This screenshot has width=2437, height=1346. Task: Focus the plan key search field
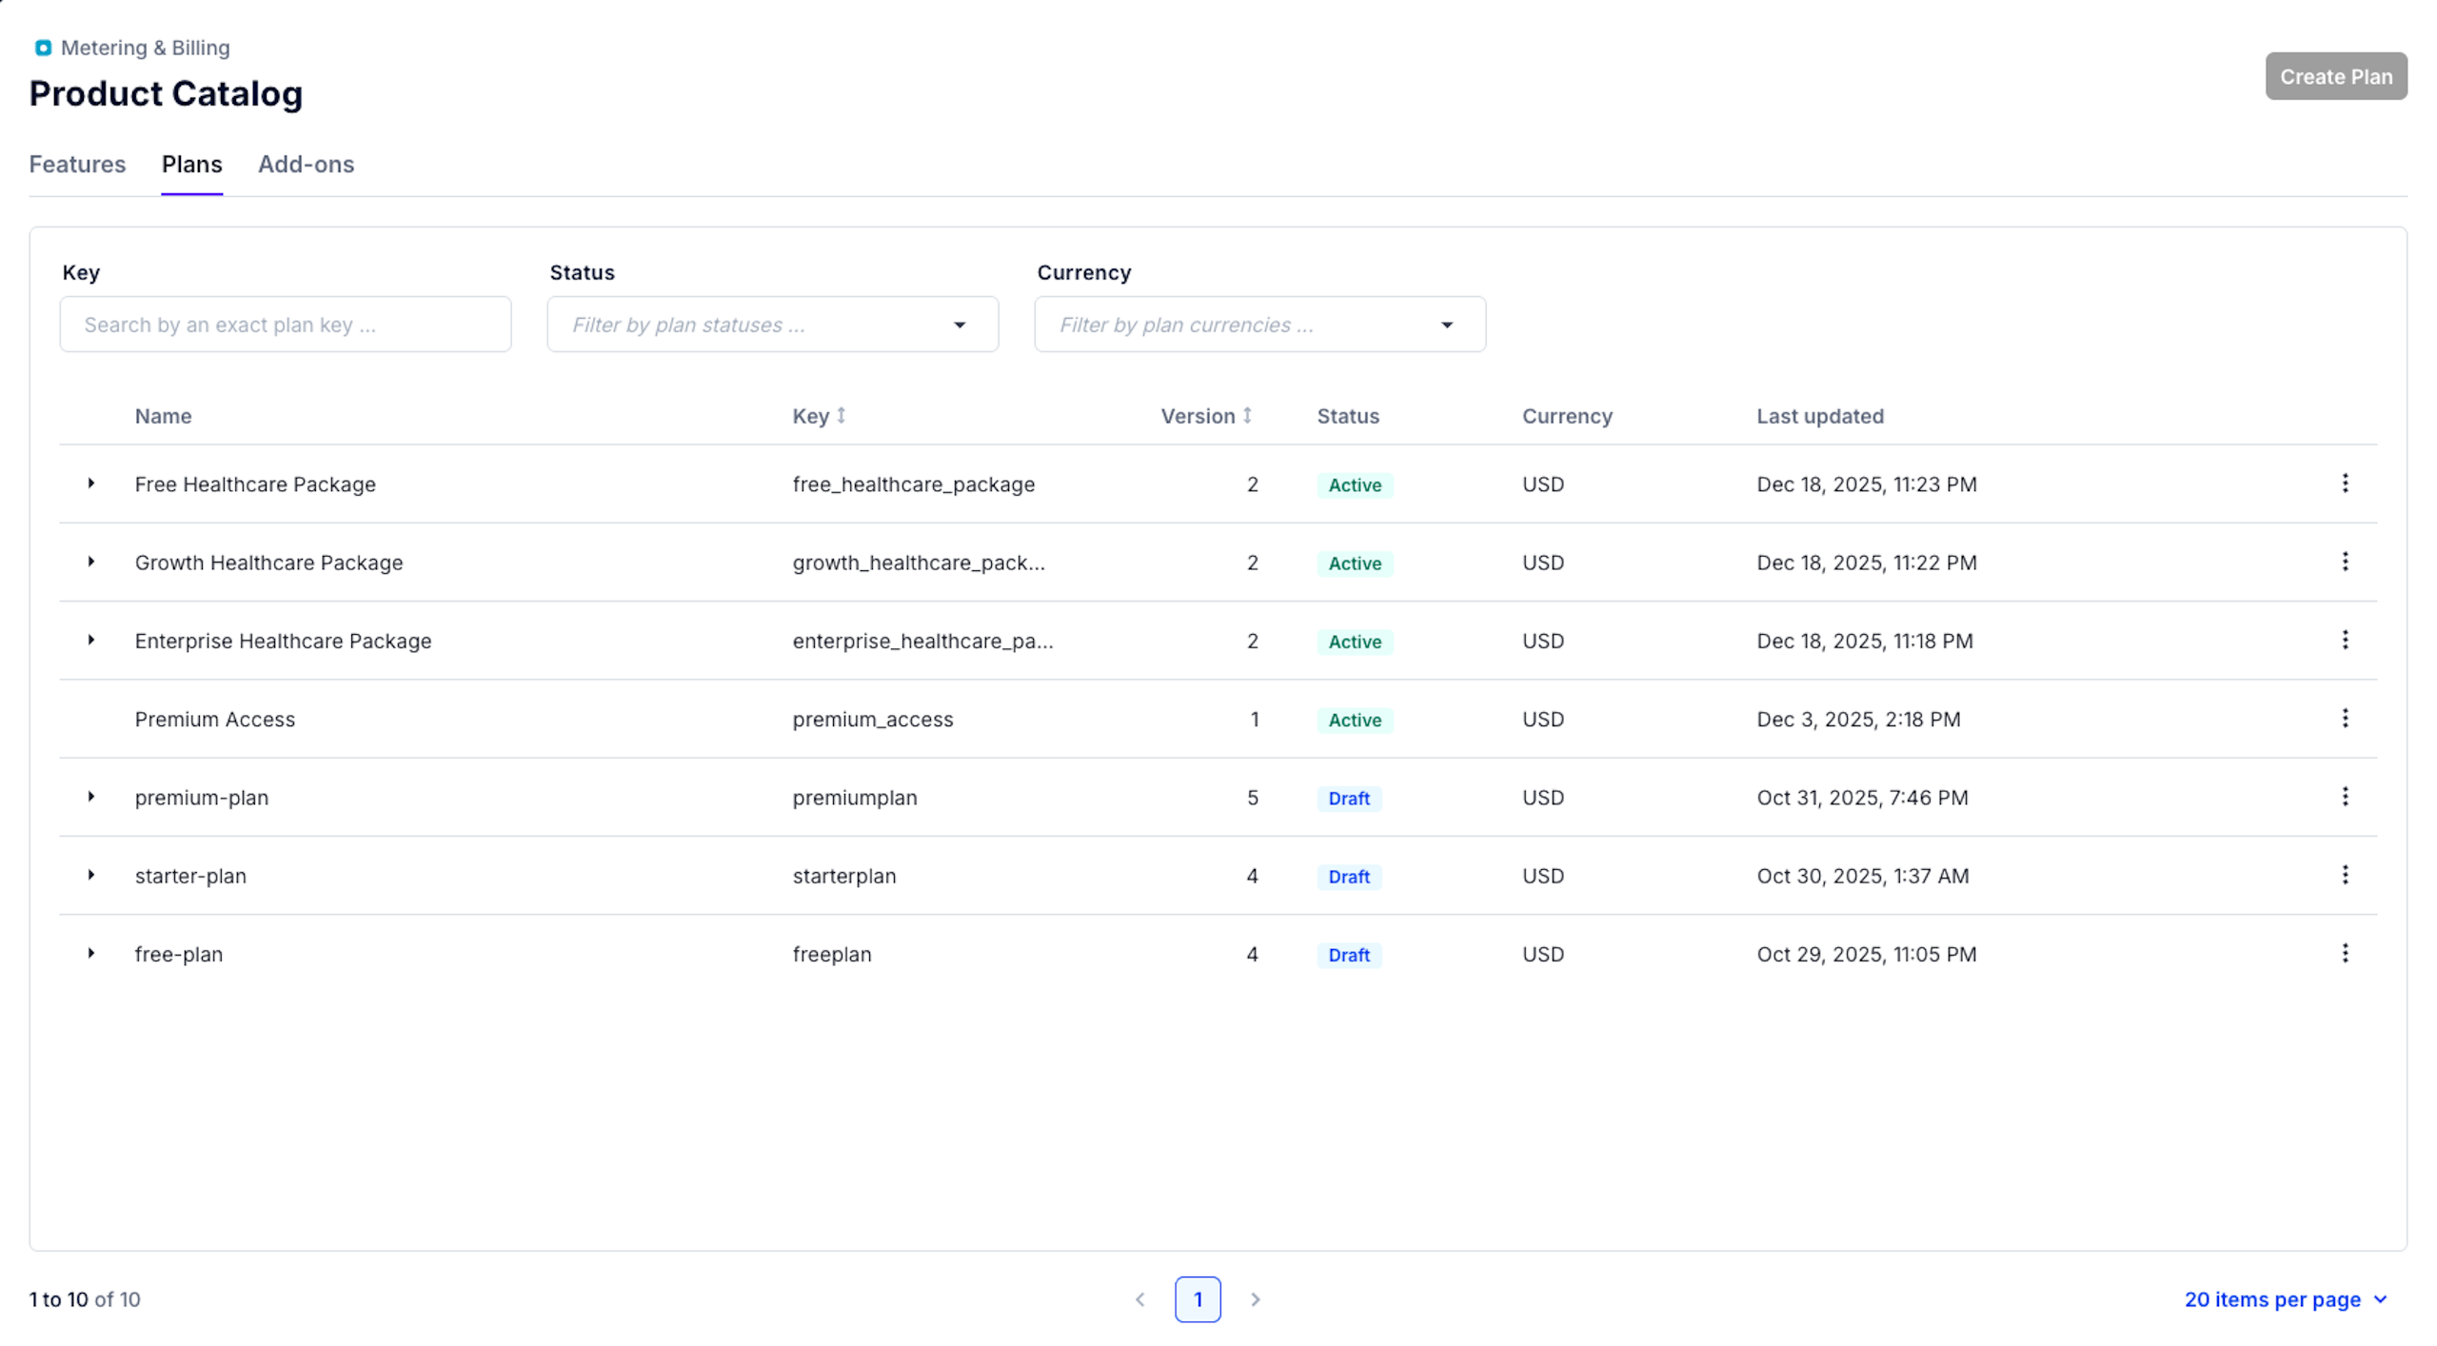click(285, 325)
